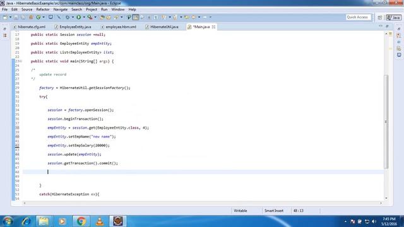This screenshot has width=404, height=227.
Task: Open the Next Annotation dropdown arrow
Action: [170, 17]
